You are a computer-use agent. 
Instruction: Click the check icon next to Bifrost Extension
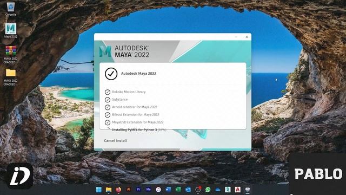[108, 115]
